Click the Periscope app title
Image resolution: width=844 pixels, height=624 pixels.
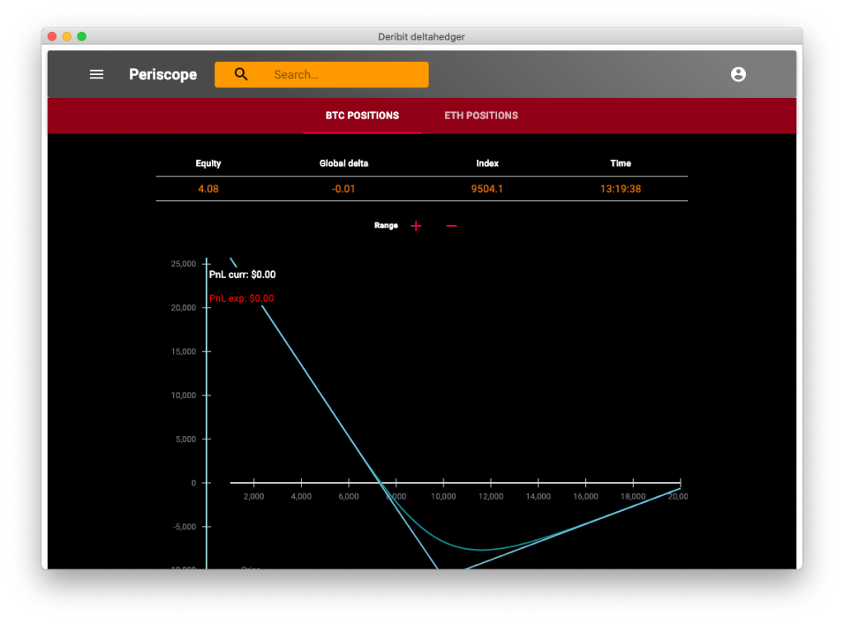(x=163, y=74)
